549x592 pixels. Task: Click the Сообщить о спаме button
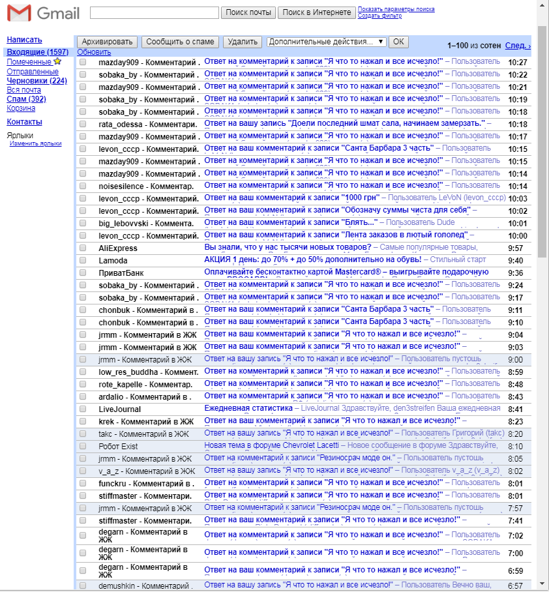[180, 42]
